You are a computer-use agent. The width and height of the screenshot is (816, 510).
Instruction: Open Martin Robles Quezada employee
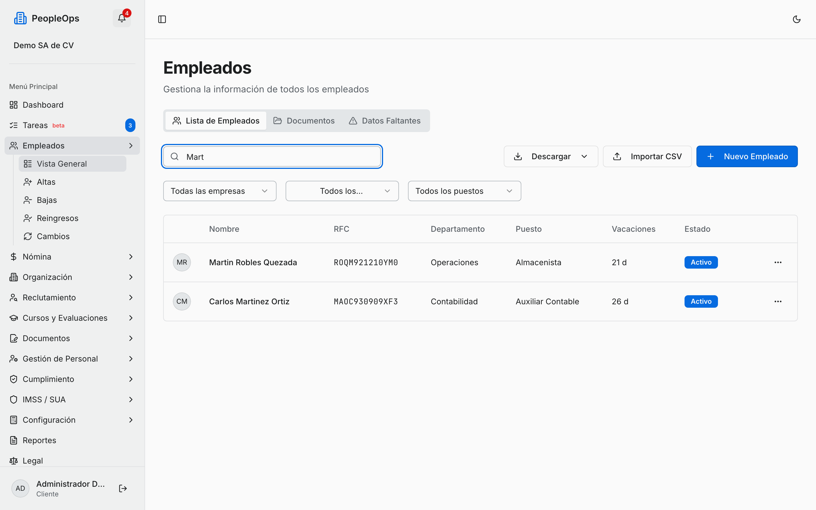click(x=253, y=262)
